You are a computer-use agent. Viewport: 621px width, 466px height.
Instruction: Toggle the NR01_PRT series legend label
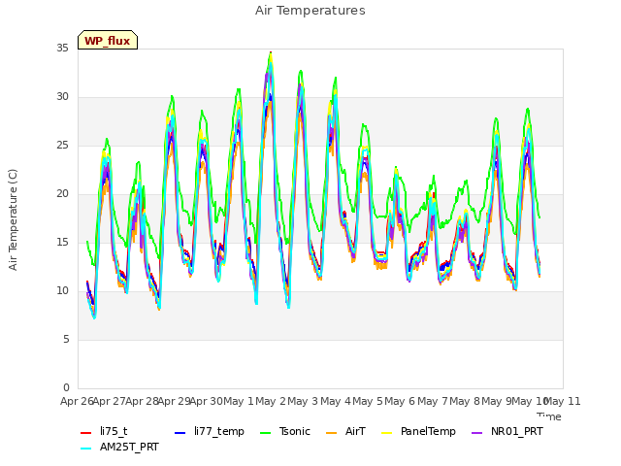pos(517,431)
